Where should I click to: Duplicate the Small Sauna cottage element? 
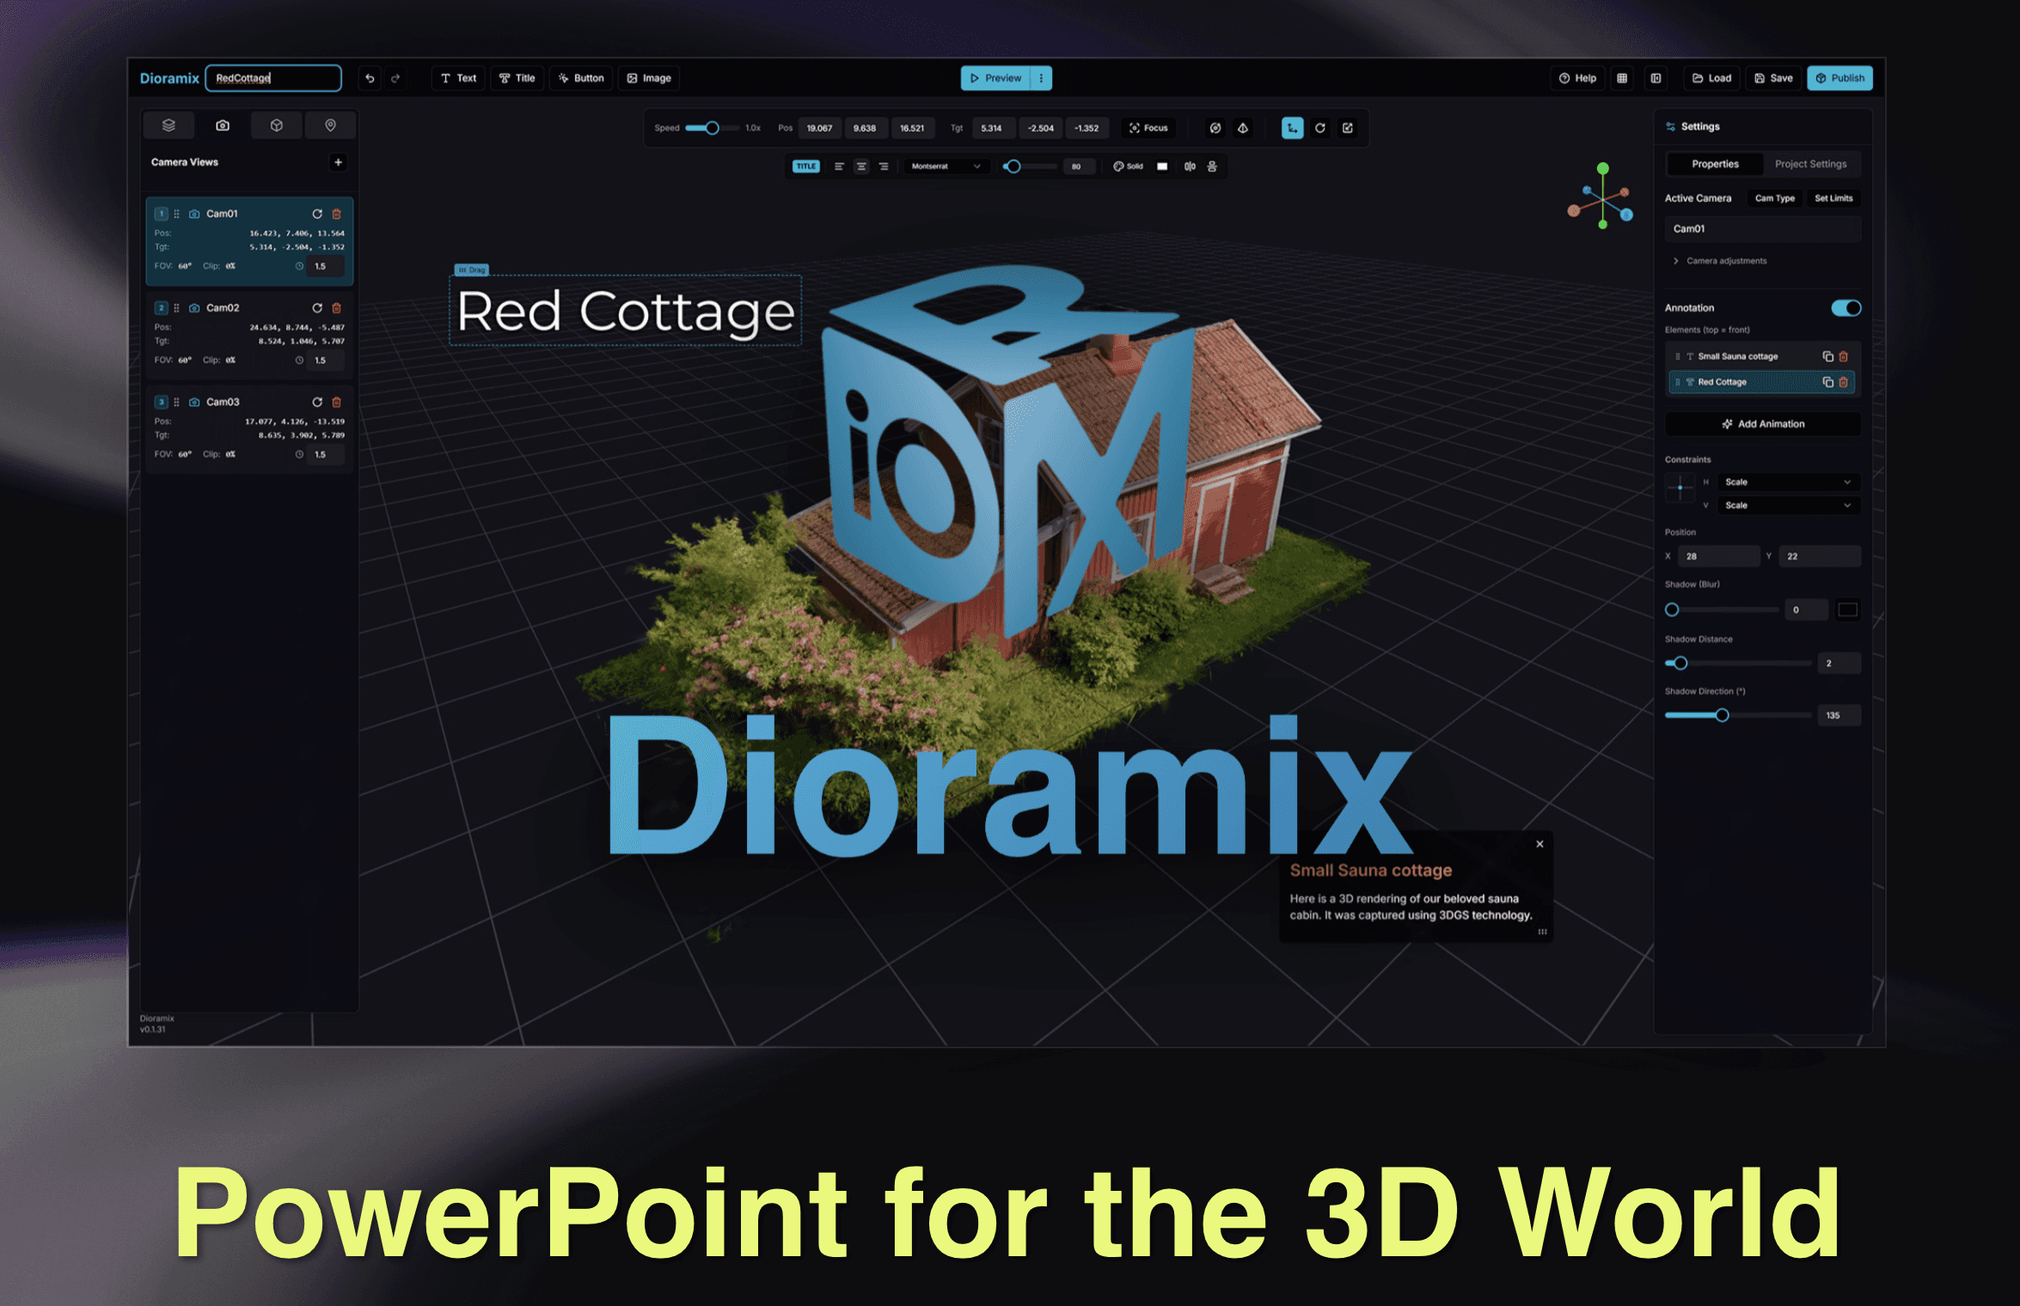pyautogui.click(x=1827, y=357)
